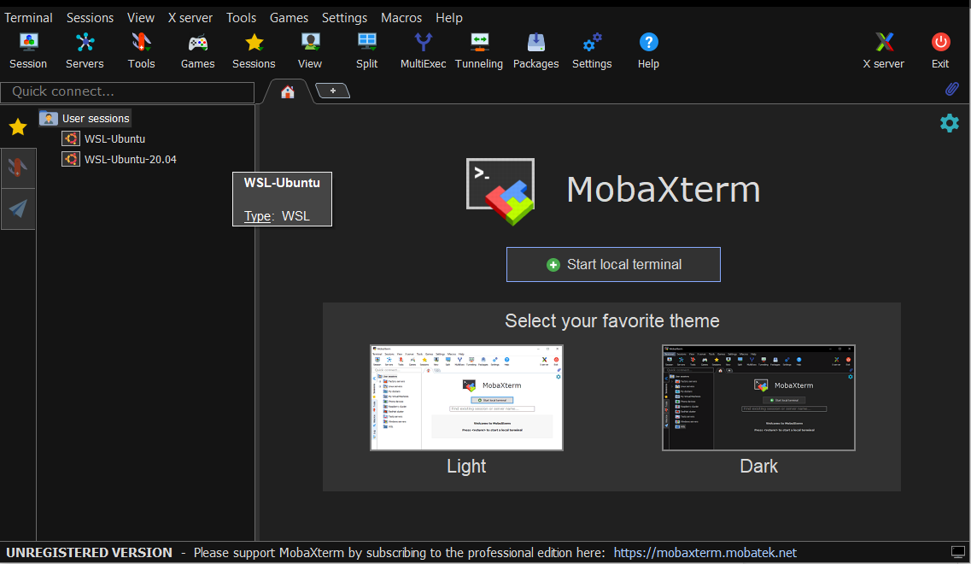971x564 pixels.
Task: Click the Light theme label
Action: click(466, 466)
